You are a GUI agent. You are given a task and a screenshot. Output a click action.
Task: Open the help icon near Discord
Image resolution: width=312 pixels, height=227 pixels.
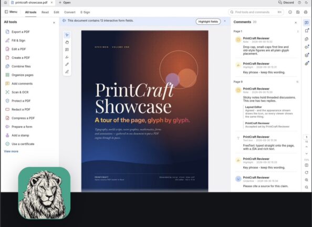[299, 3]
